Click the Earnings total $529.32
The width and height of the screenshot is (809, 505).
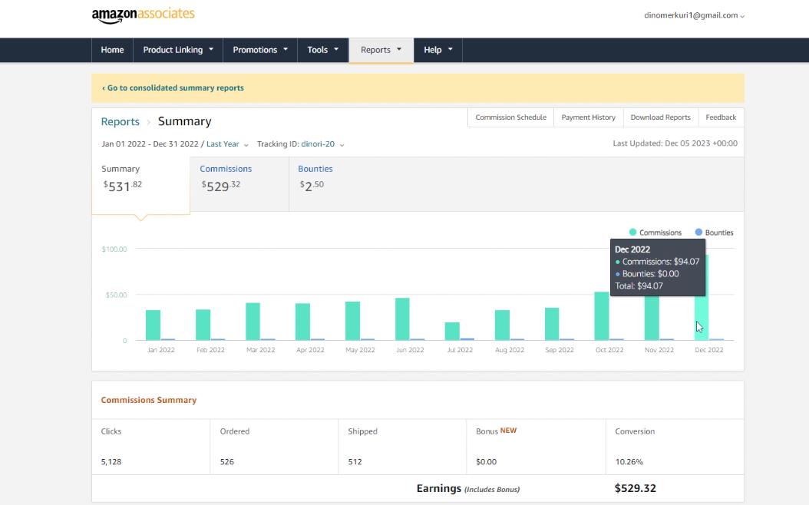(635, 488)
